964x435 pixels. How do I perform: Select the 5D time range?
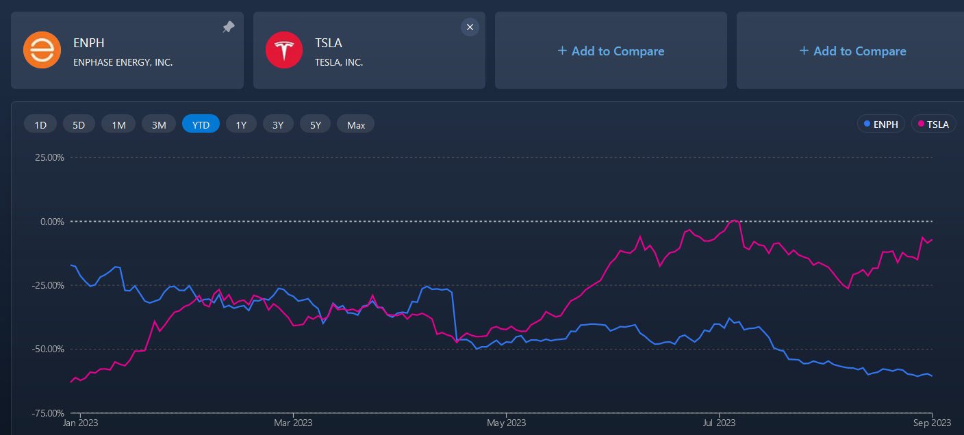79,124
